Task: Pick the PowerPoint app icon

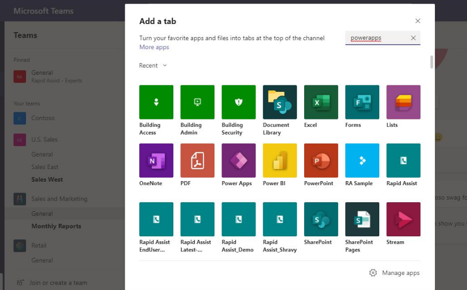Action: coord(321,161)
